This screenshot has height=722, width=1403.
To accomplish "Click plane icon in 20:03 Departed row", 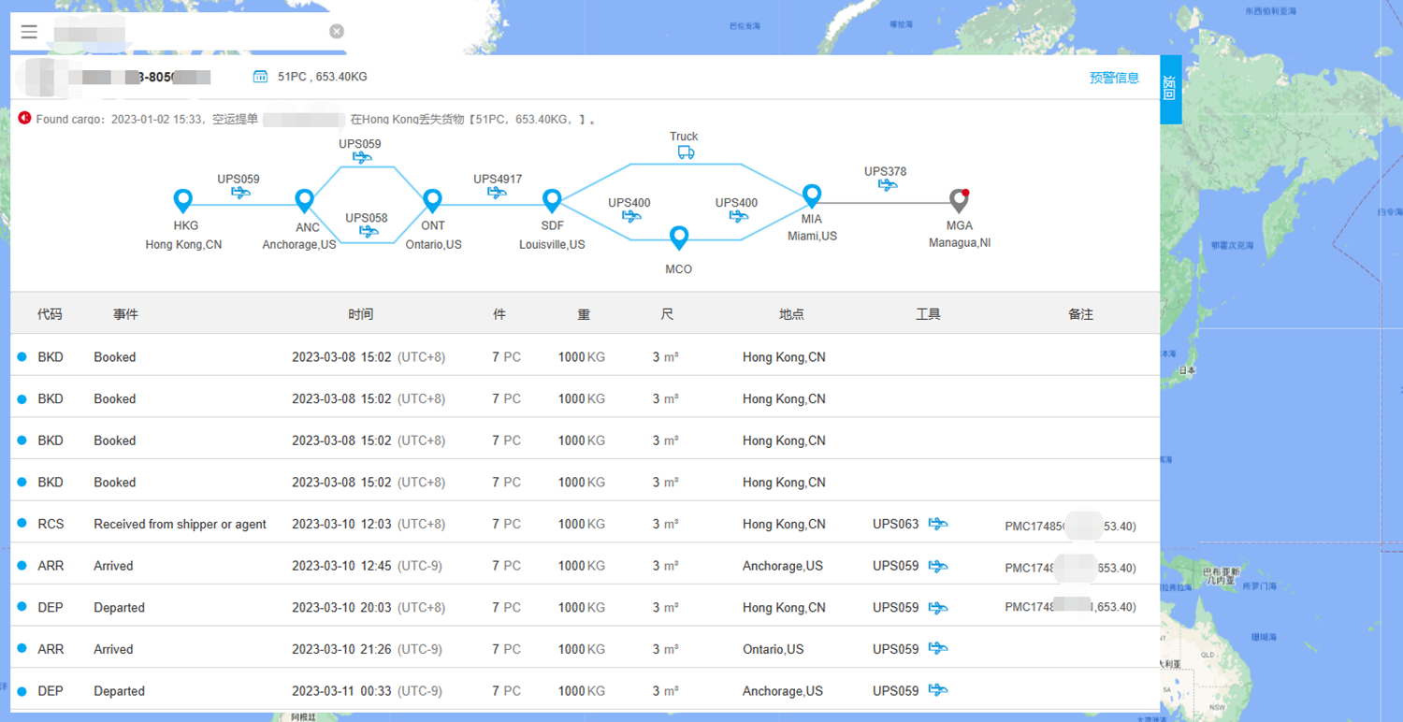I will [938, 608].
